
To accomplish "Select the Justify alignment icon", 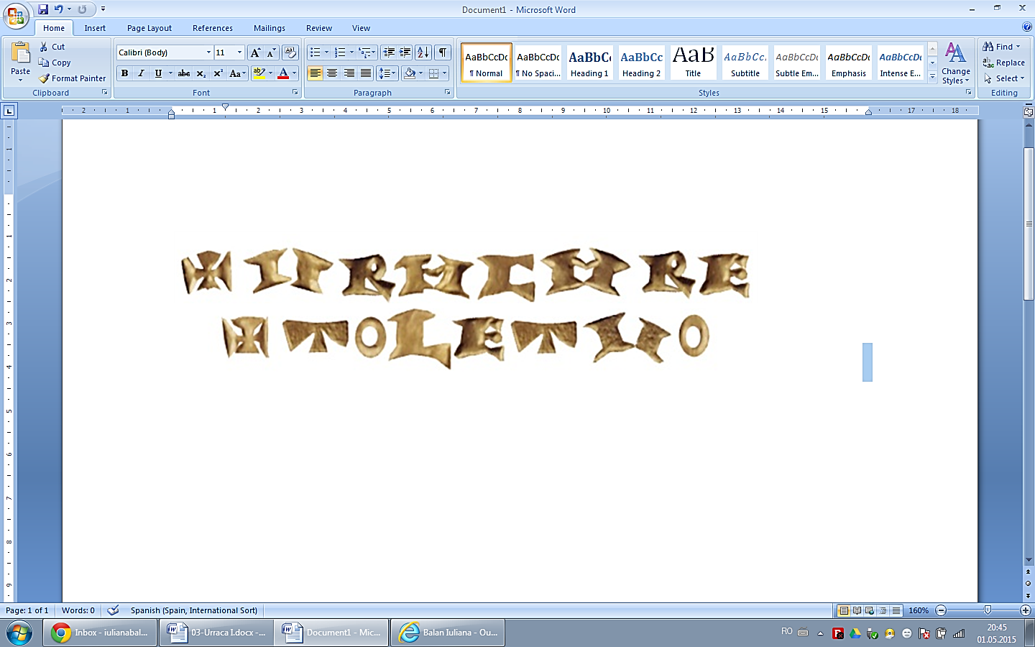I will pos(366,73).
